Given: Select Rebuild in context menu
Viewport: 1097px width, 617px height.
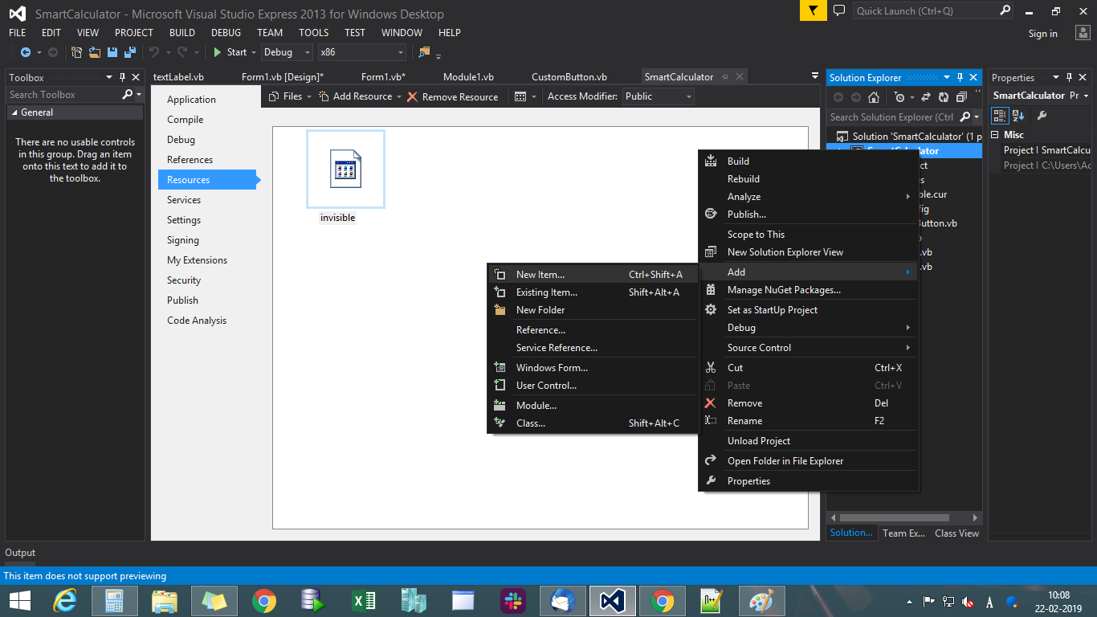Looking at the screenshot, I should point(809,179).
